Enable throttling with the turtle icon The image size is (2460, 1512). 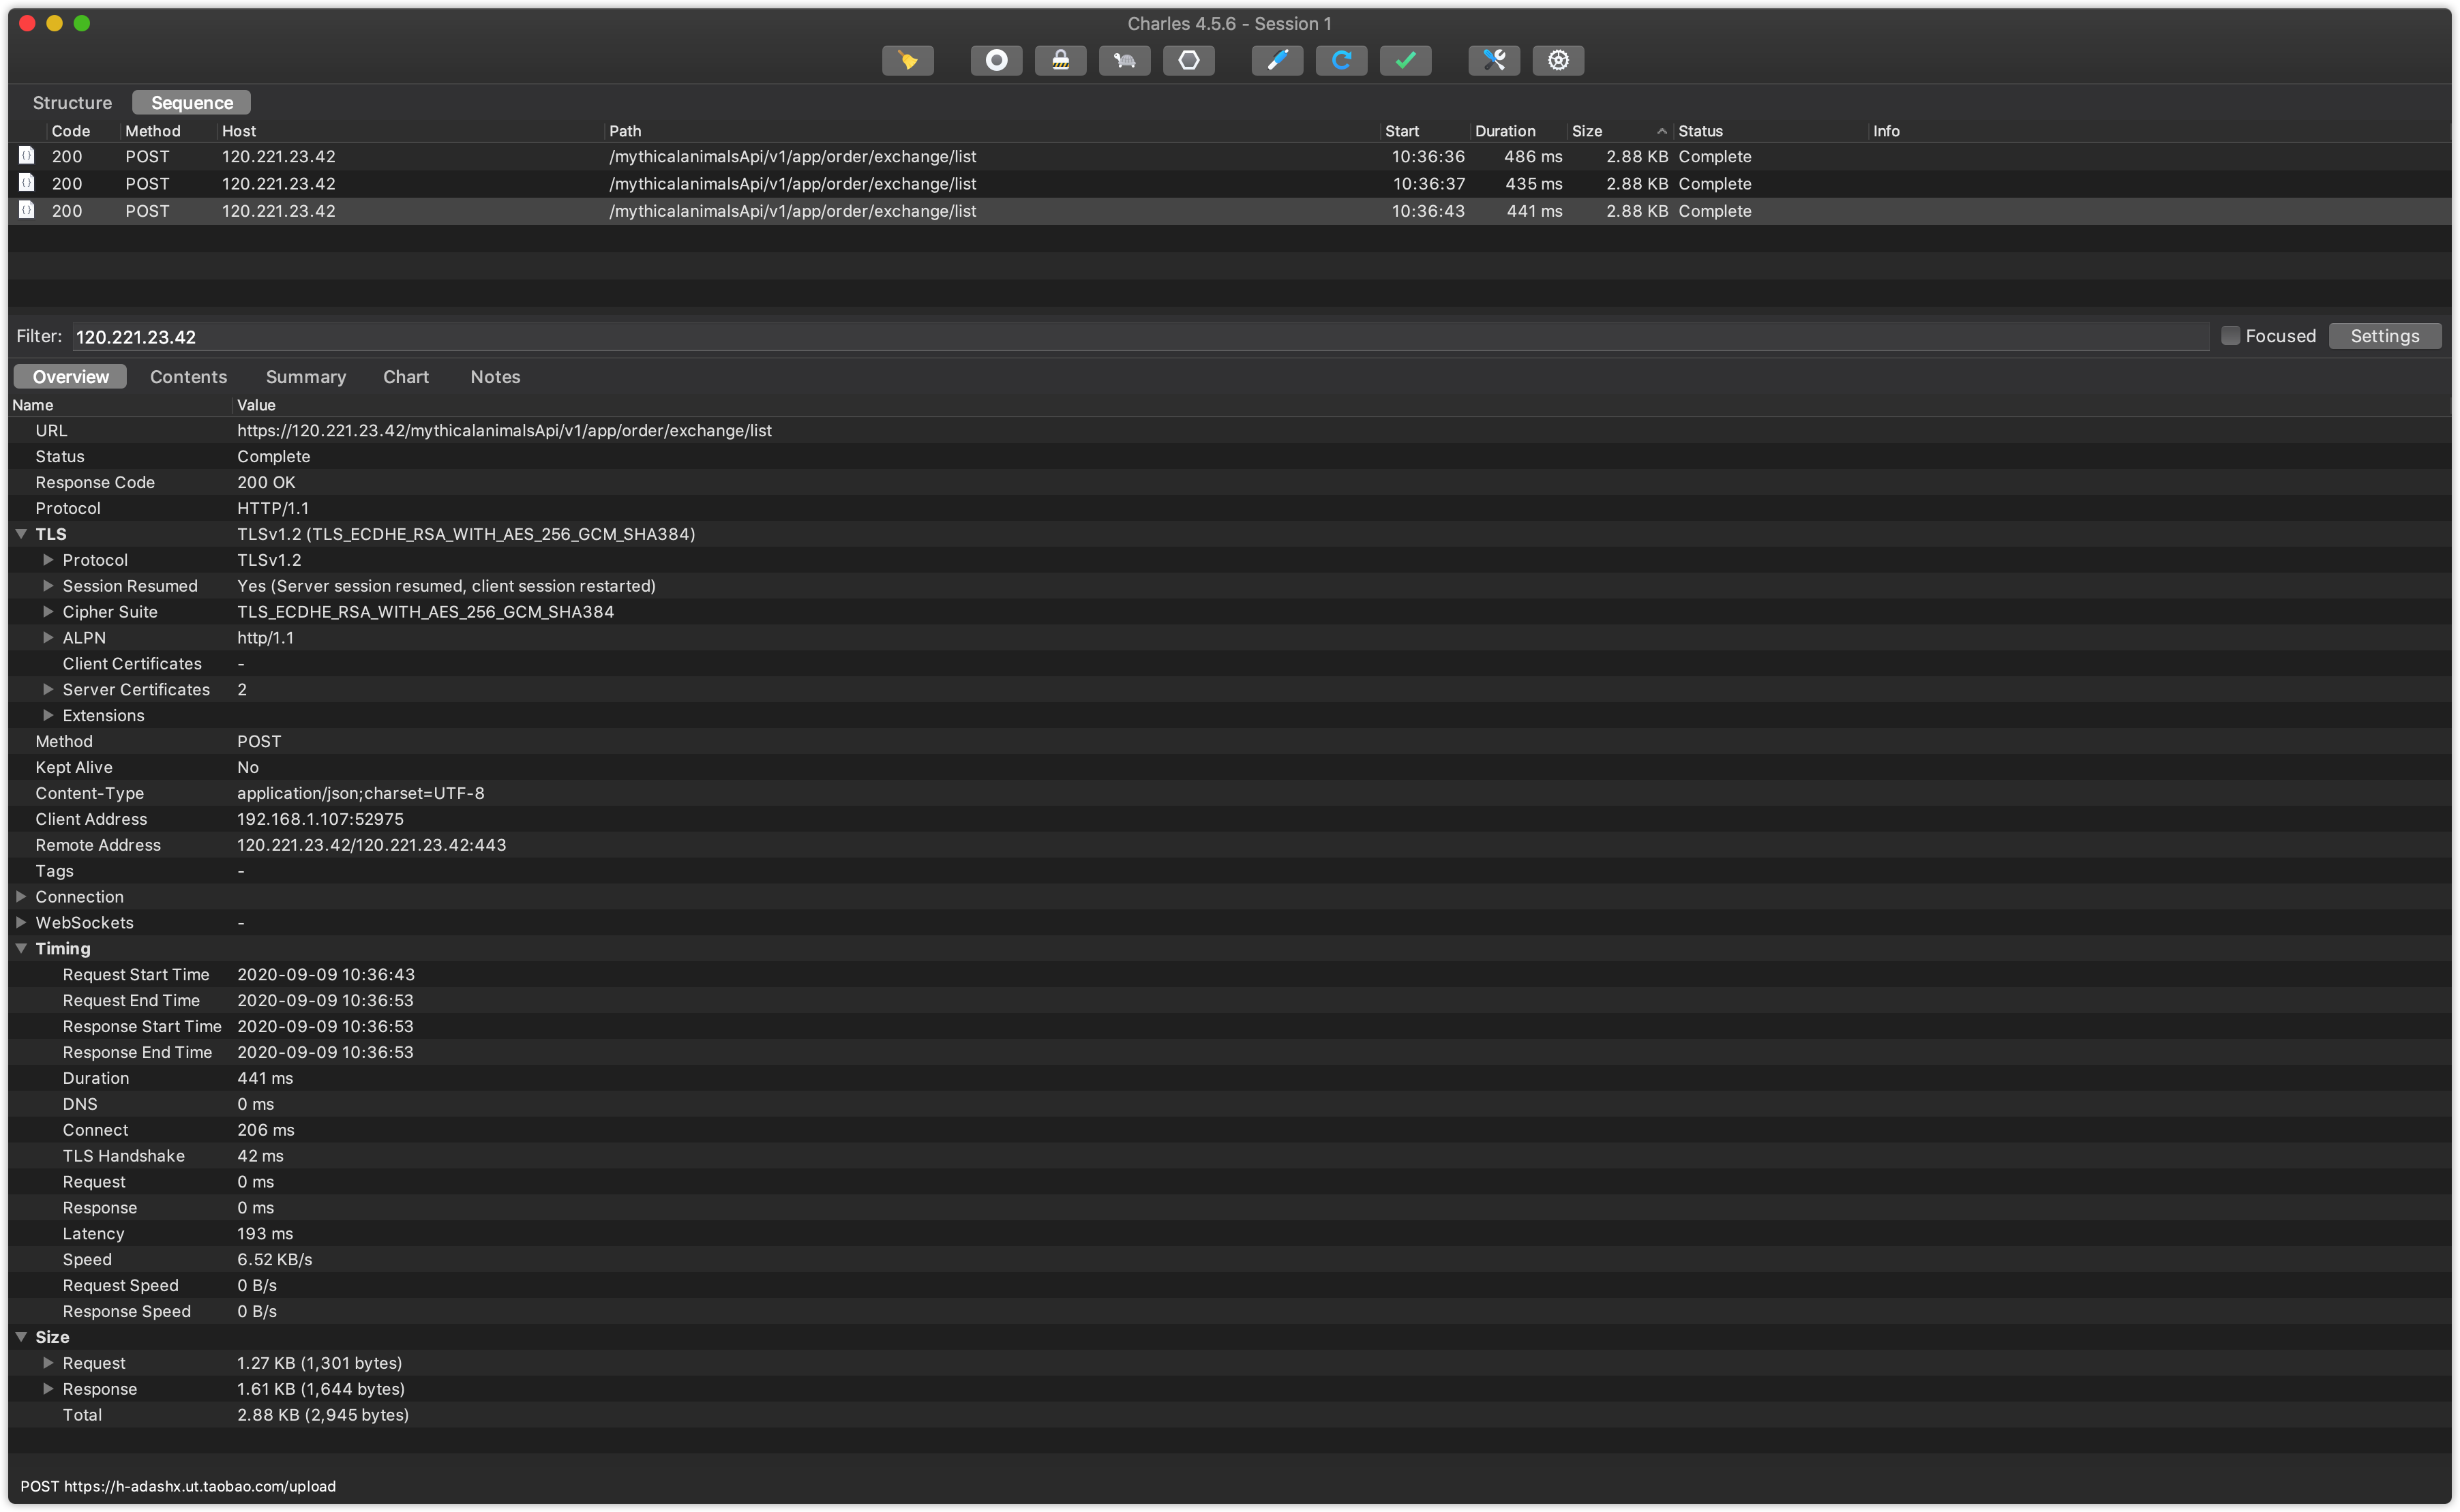point(1124,61)
